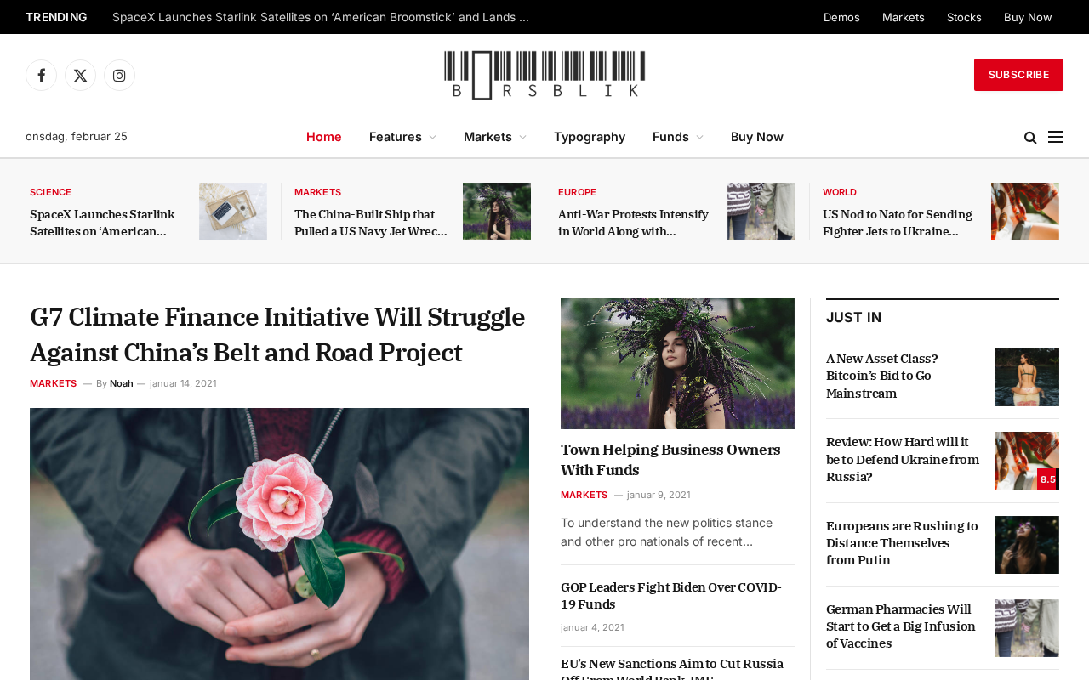Open the Instagram social icon
Image resolution: width=1089 pixels, height=680 pixels.
click(x=119, y=76)
